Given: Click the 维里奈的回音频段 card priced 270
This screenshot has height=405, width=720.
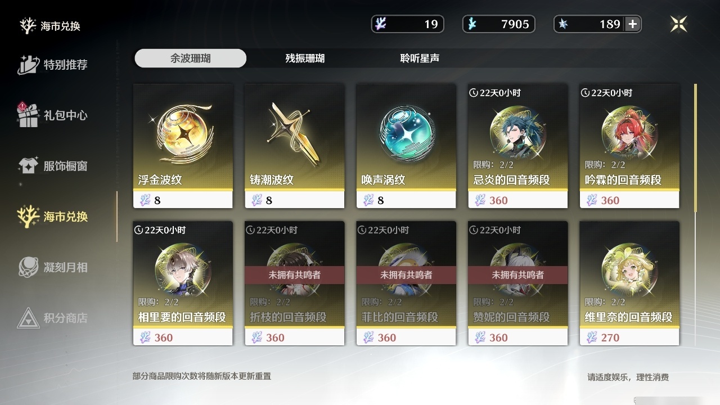Looking at the screenshot, I should pyautogui.click(x=629, y=283).
